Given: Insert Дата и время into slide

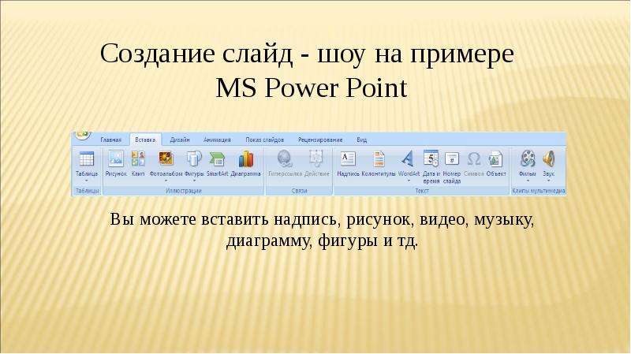Looking at the screenshot, I should click(x=431, y=166).
